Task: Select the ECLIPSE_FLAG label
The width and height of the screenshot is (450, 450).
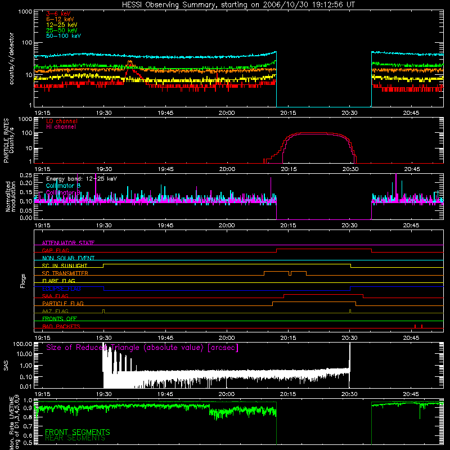Action: point(61,289)
